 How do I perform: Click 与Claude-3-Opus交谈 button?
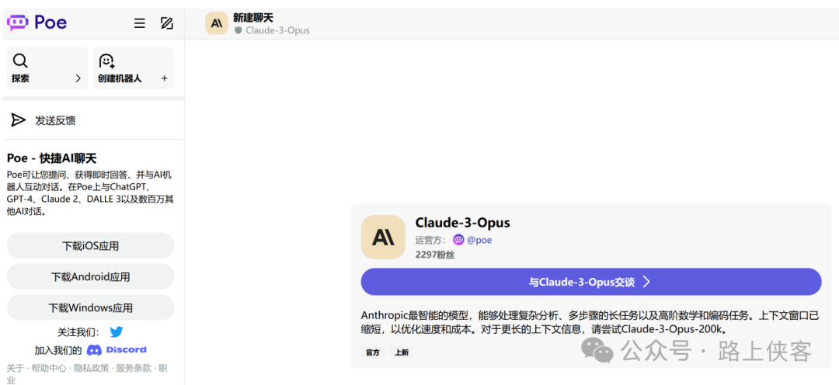[590, 282]
